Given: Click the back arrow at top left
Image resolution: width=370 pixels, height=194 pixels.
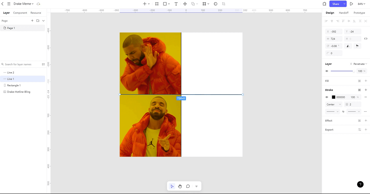Looking at the screenshot, I should pos(3,4).
